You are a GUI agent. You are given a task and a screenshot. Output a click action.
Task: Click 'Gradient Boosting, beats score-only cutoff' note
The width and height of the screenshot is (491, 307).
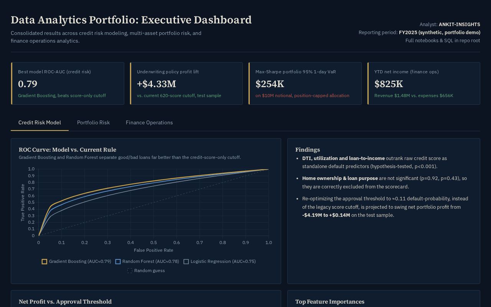pyautogui.click(x=62, y=96)
